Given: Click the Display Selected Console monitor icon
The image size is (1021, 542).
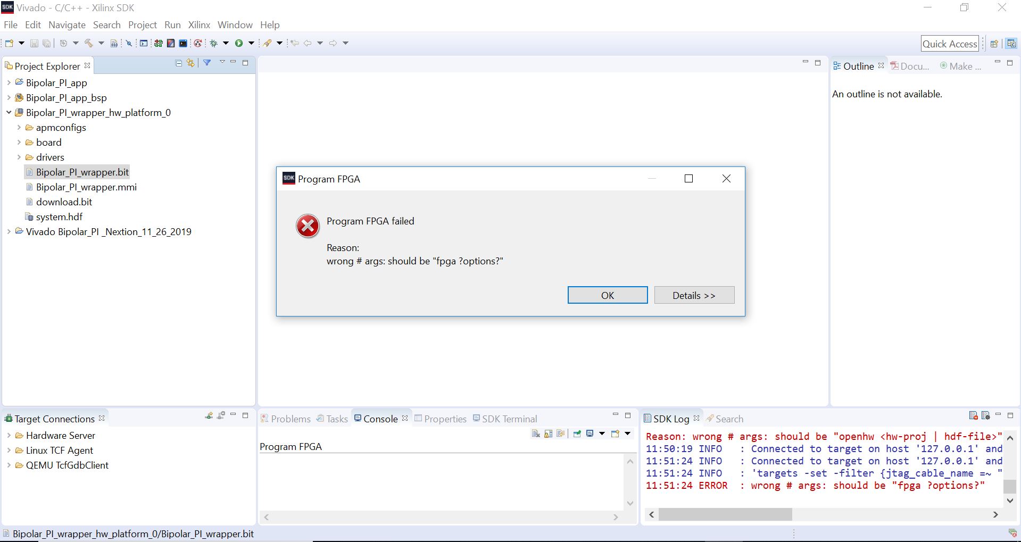Looking at the screenshot, I should click(x=590, y=433).
